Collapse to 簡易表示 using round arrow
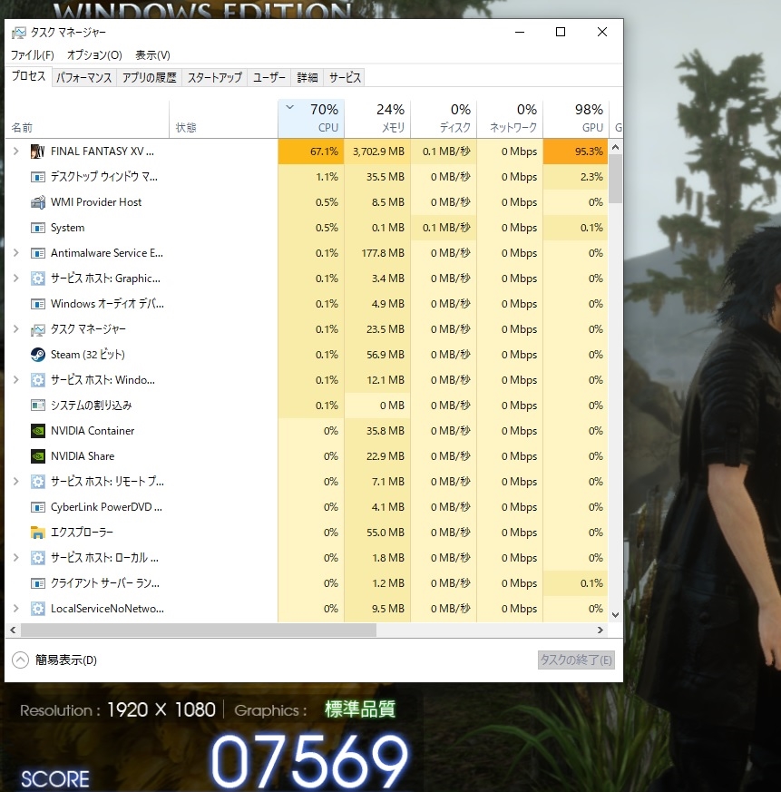Image resolution: width=781 pixels, height=792 pixels. [x=20, y=660]
